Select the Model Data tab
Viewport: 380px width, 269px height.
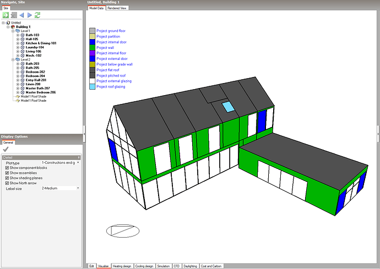pos(96,8)
